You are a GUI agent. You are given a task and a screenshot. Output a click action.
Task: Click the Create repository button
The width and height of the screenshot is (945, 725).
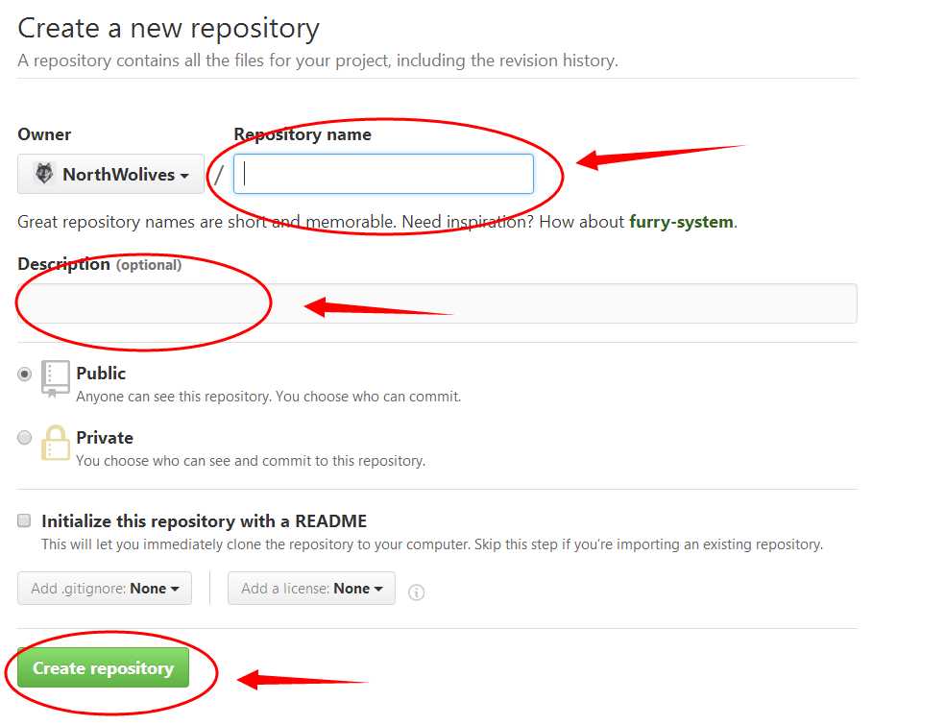[103, 667]
